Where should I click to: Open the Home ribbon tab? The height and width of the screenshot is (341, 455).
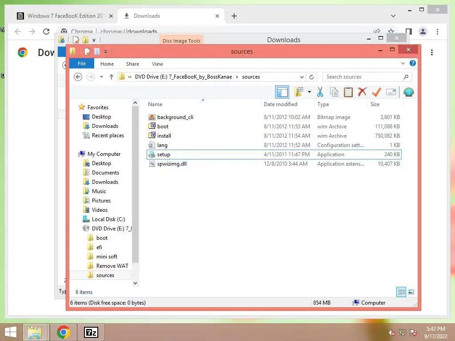click(107, 64)
